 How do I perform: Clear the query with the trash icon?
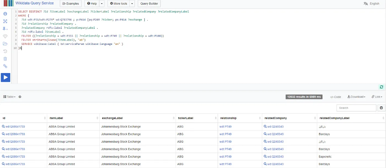pyautogui.click(x=5, y=59)
